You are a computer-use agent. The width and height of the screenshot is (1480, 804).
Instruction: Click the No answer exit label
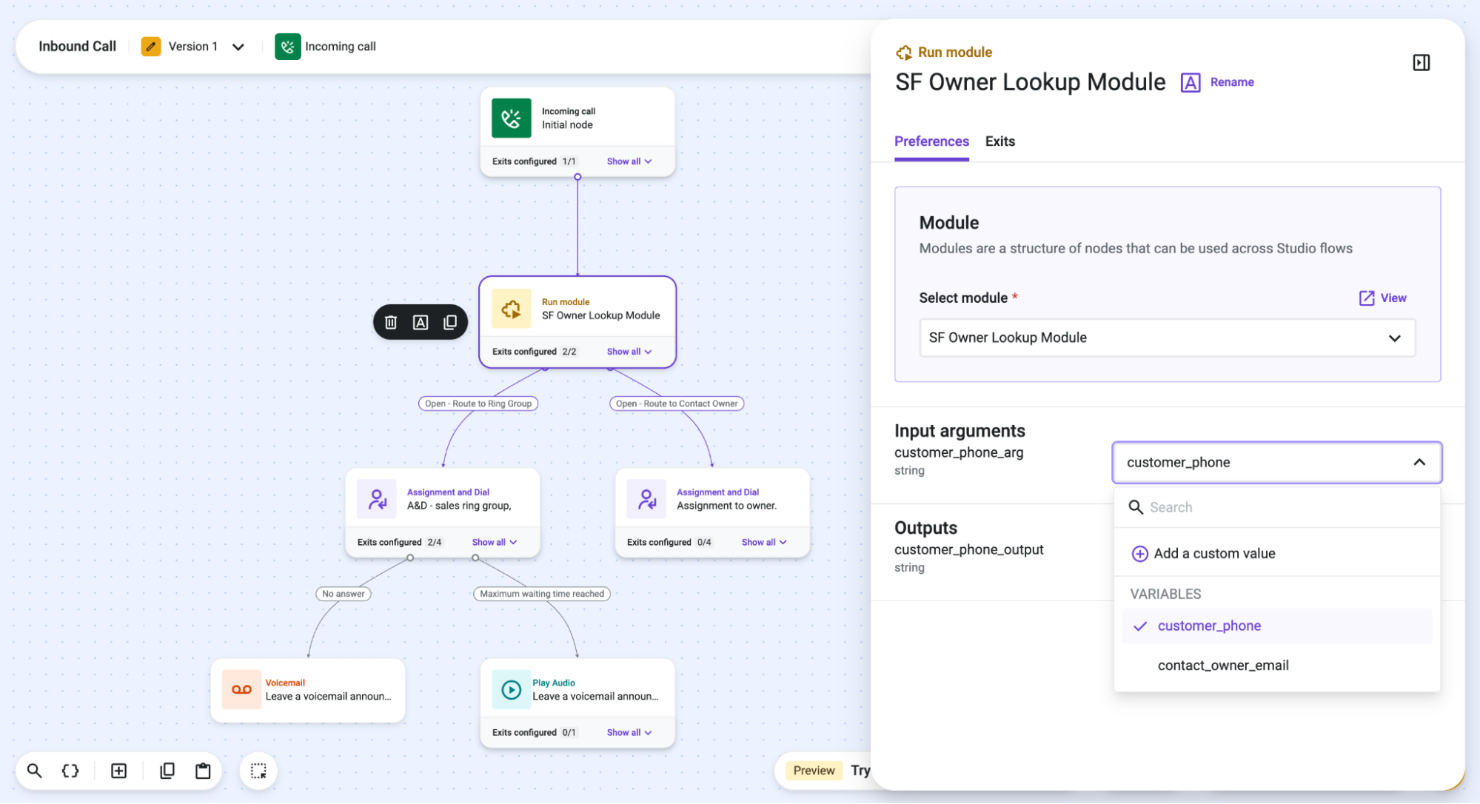click(x=344, y=594)
